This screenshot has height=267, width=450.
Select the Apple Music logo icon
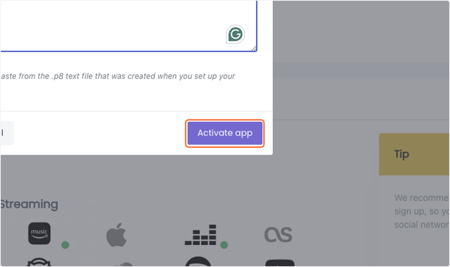[116, 235]
